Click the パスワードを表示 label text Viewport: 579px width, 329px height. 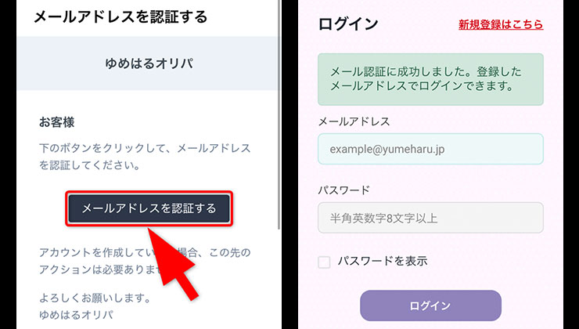pos(383,261)
